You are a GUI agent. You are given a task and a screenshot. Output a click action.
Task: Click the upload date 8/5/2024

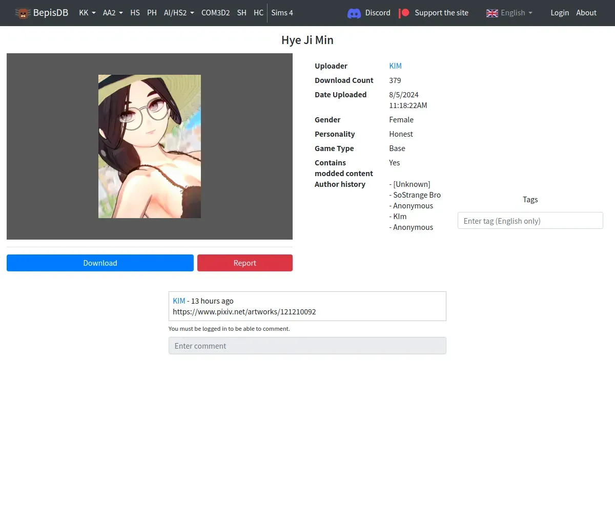[x=404, y=95]
